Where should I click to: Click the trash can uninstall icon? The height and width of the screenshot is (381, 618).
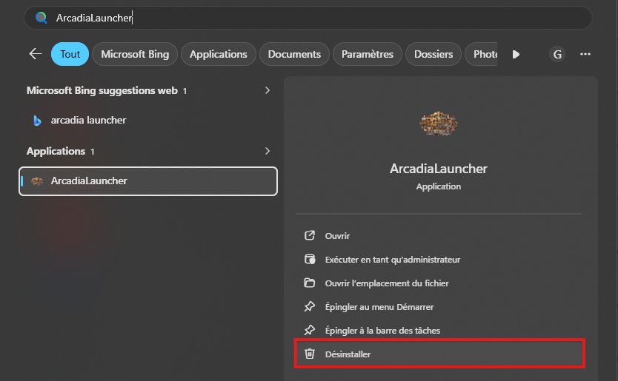(x=310, y=354)
